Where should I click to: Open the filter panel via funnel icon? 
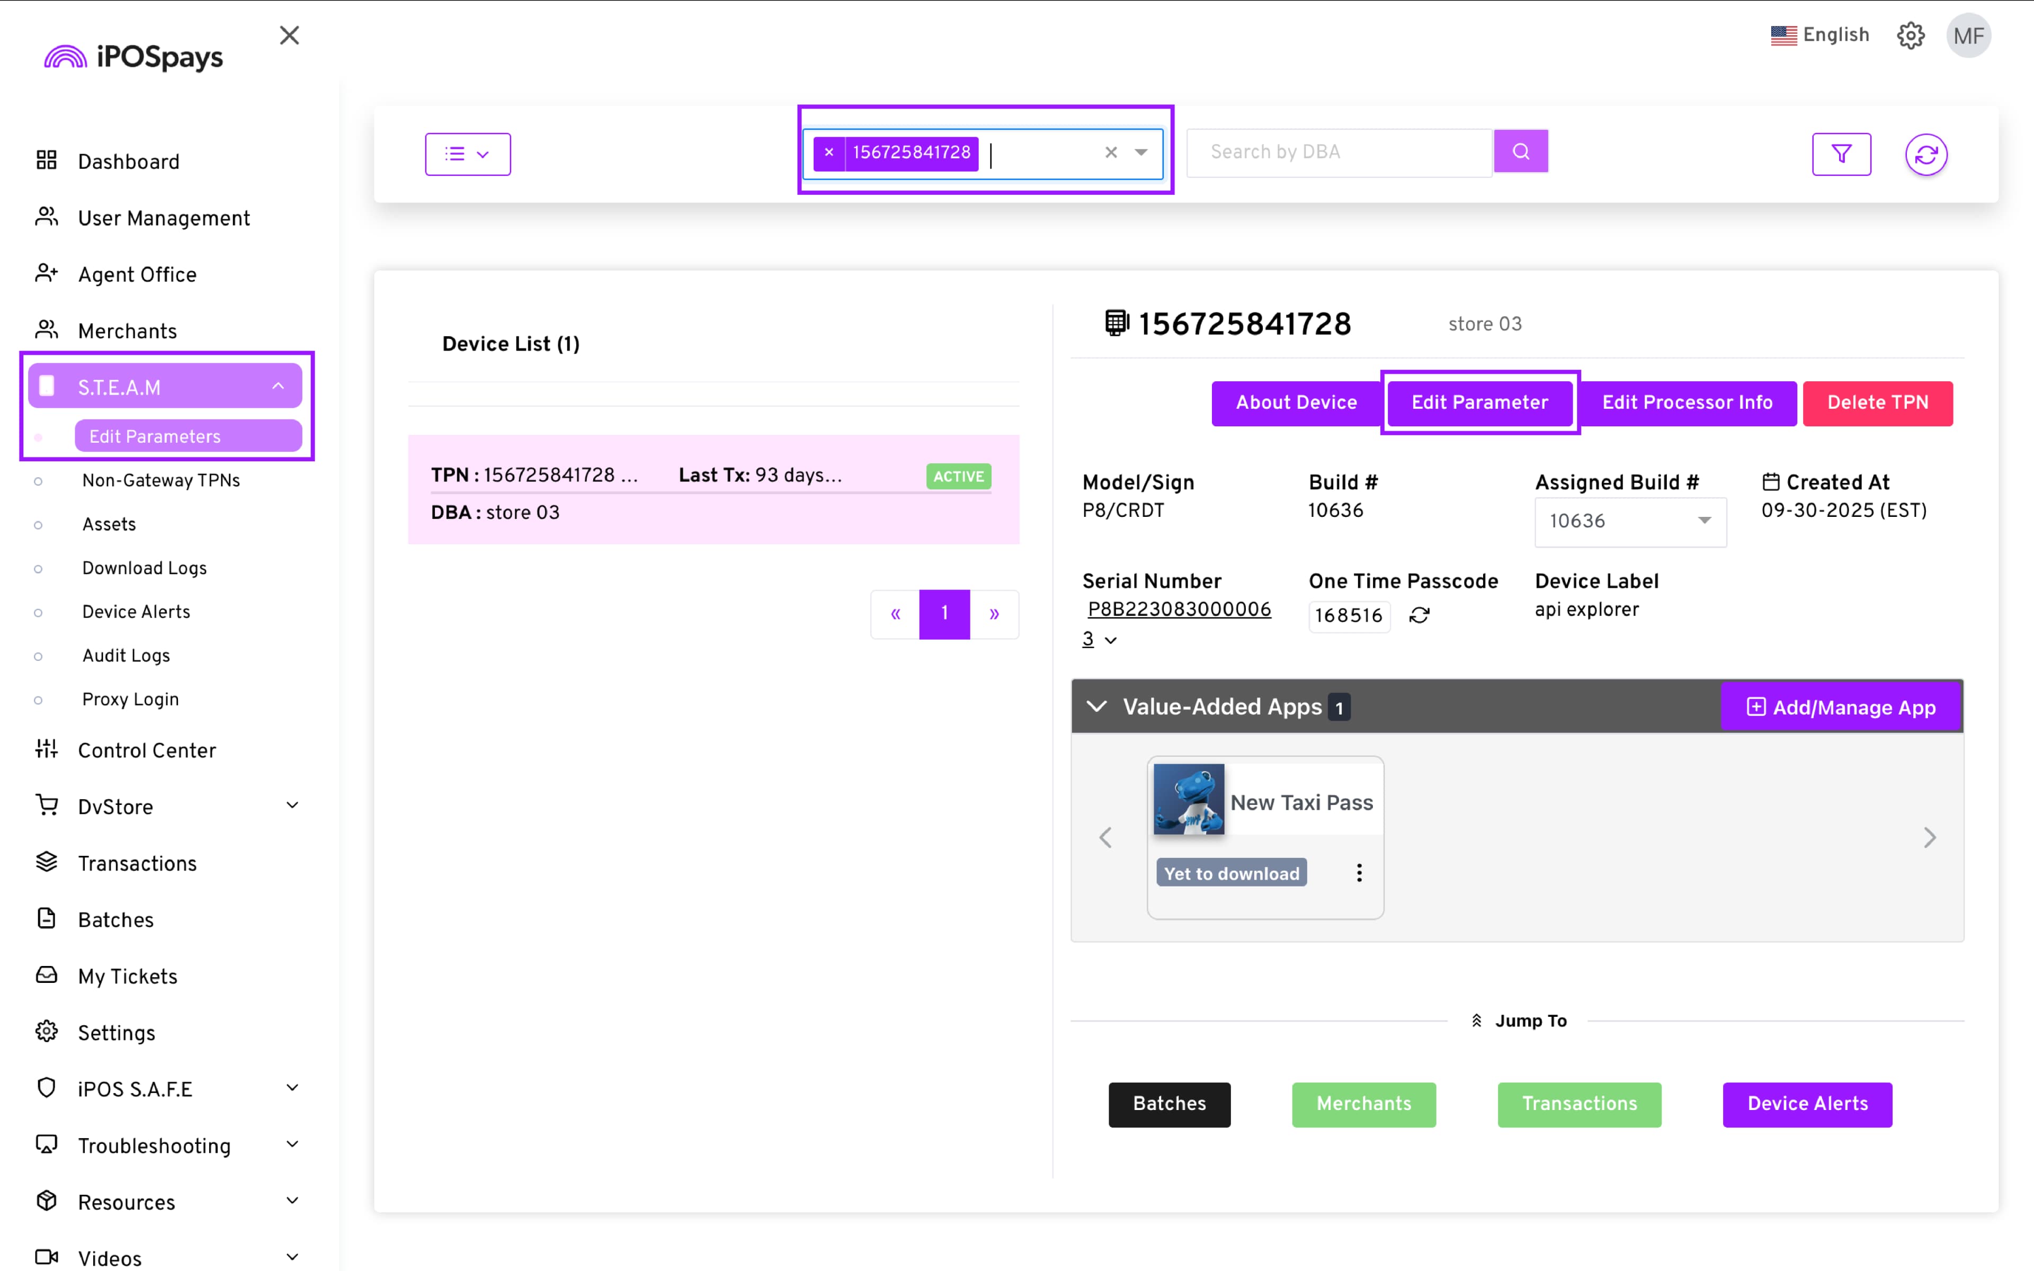coord(1842,154)
